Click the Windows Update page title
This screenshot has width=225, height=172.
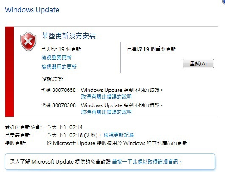(32, 10)
